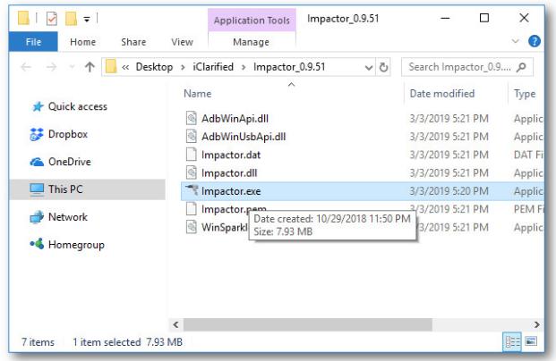Select the Impactor.pem file

click(234, 209)
